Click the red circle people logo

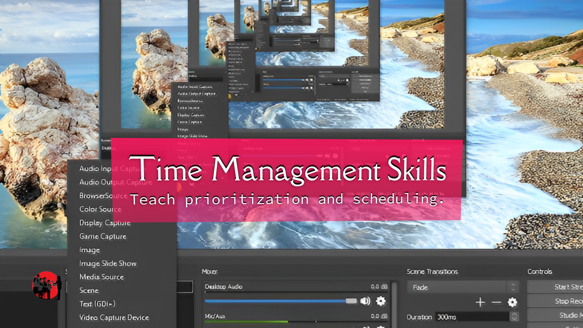coord(46,286)
